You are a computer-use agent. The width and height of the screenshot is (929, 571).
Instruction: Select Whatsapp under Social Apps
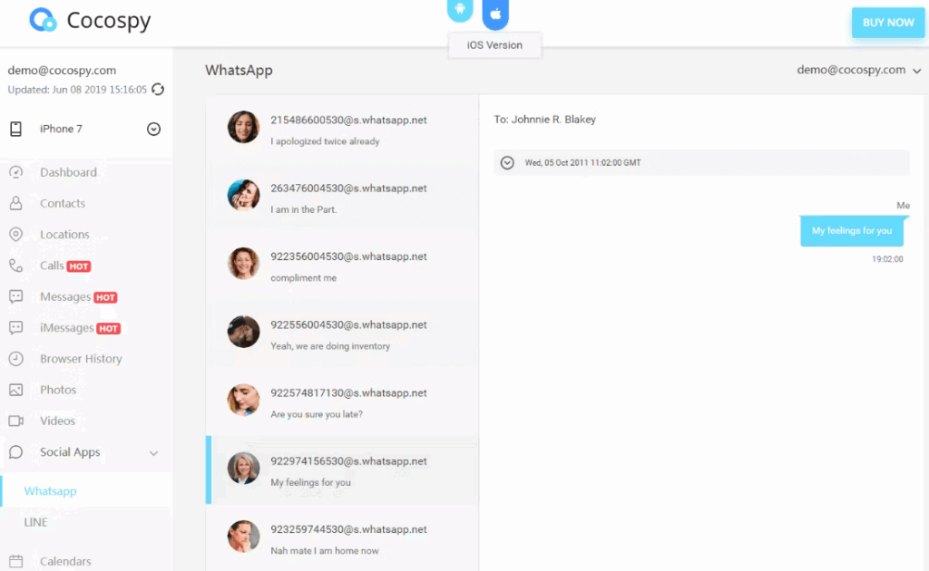pyautogui.click(x=51, y=491)
